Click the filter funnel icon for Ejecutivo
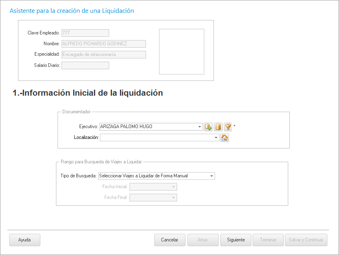Screen dimensions: 339x255 click(228, 127)
